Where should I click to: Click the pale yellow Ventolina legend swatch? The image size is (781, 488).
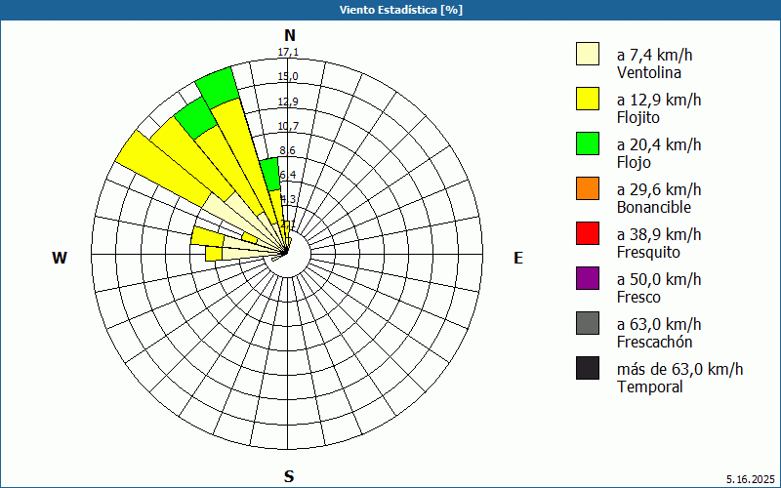click(588, 54)
